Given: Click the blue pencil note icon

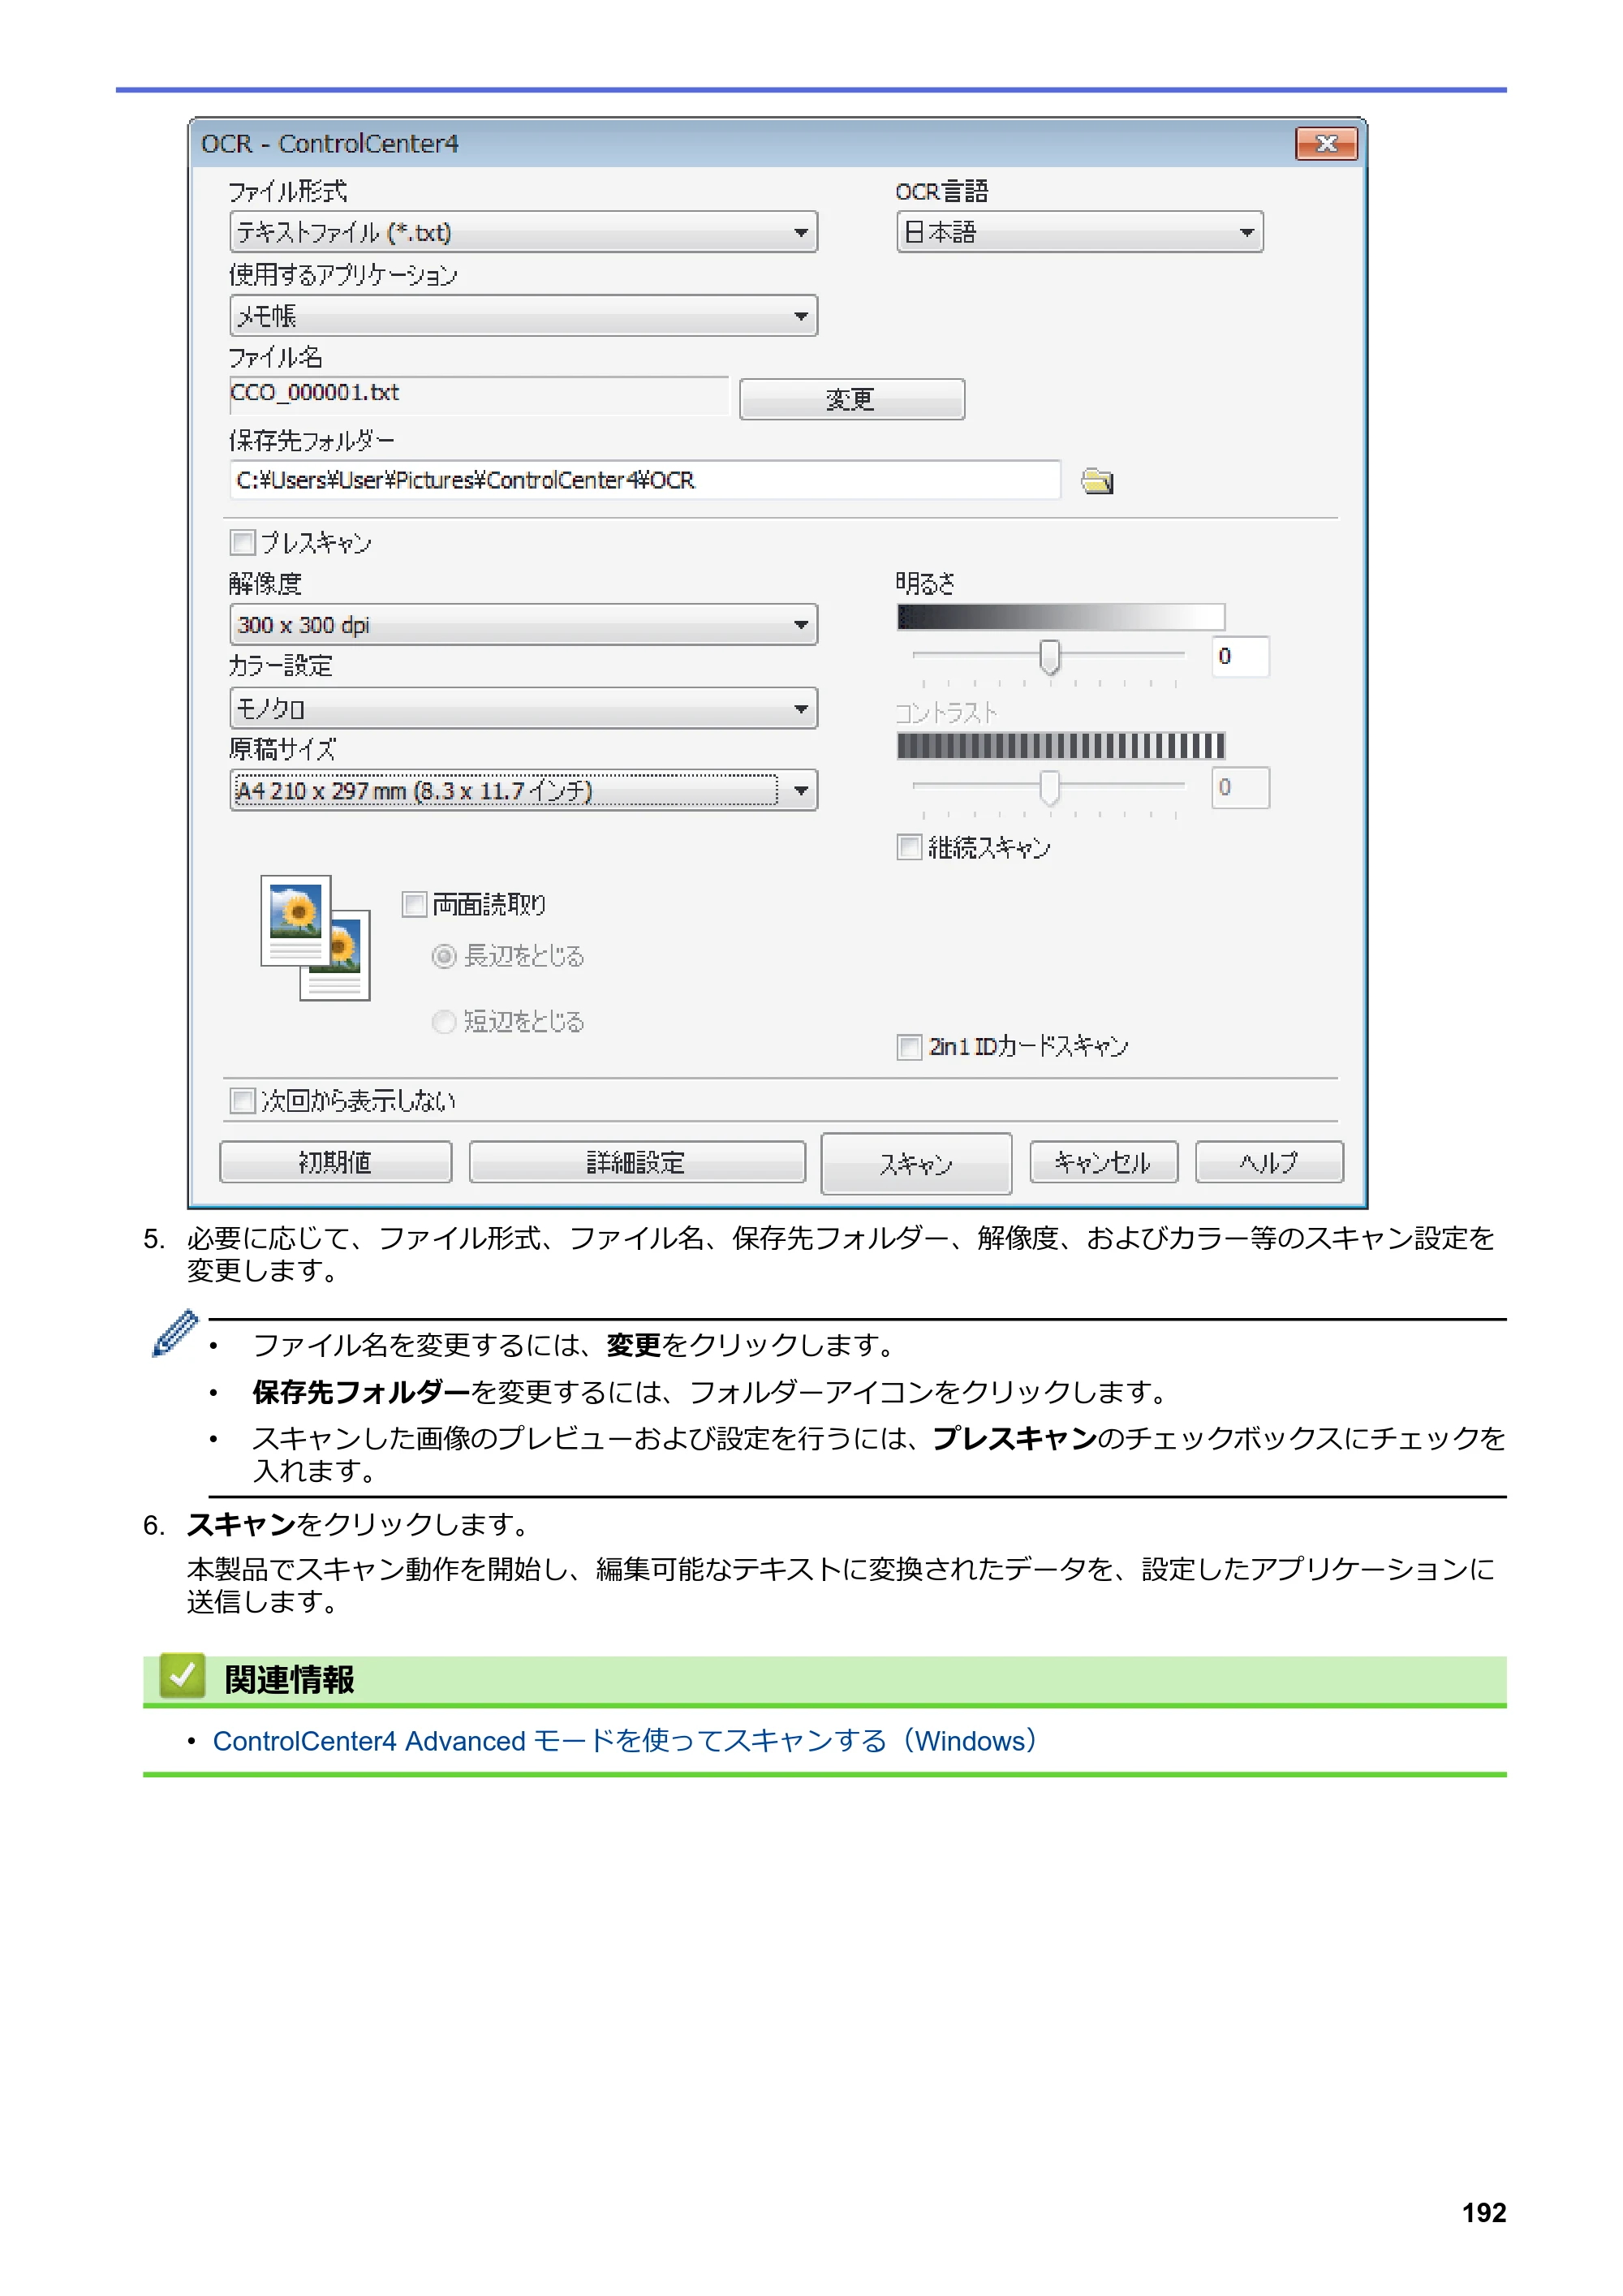Looking at the screenshot, I should (175, 1333).
